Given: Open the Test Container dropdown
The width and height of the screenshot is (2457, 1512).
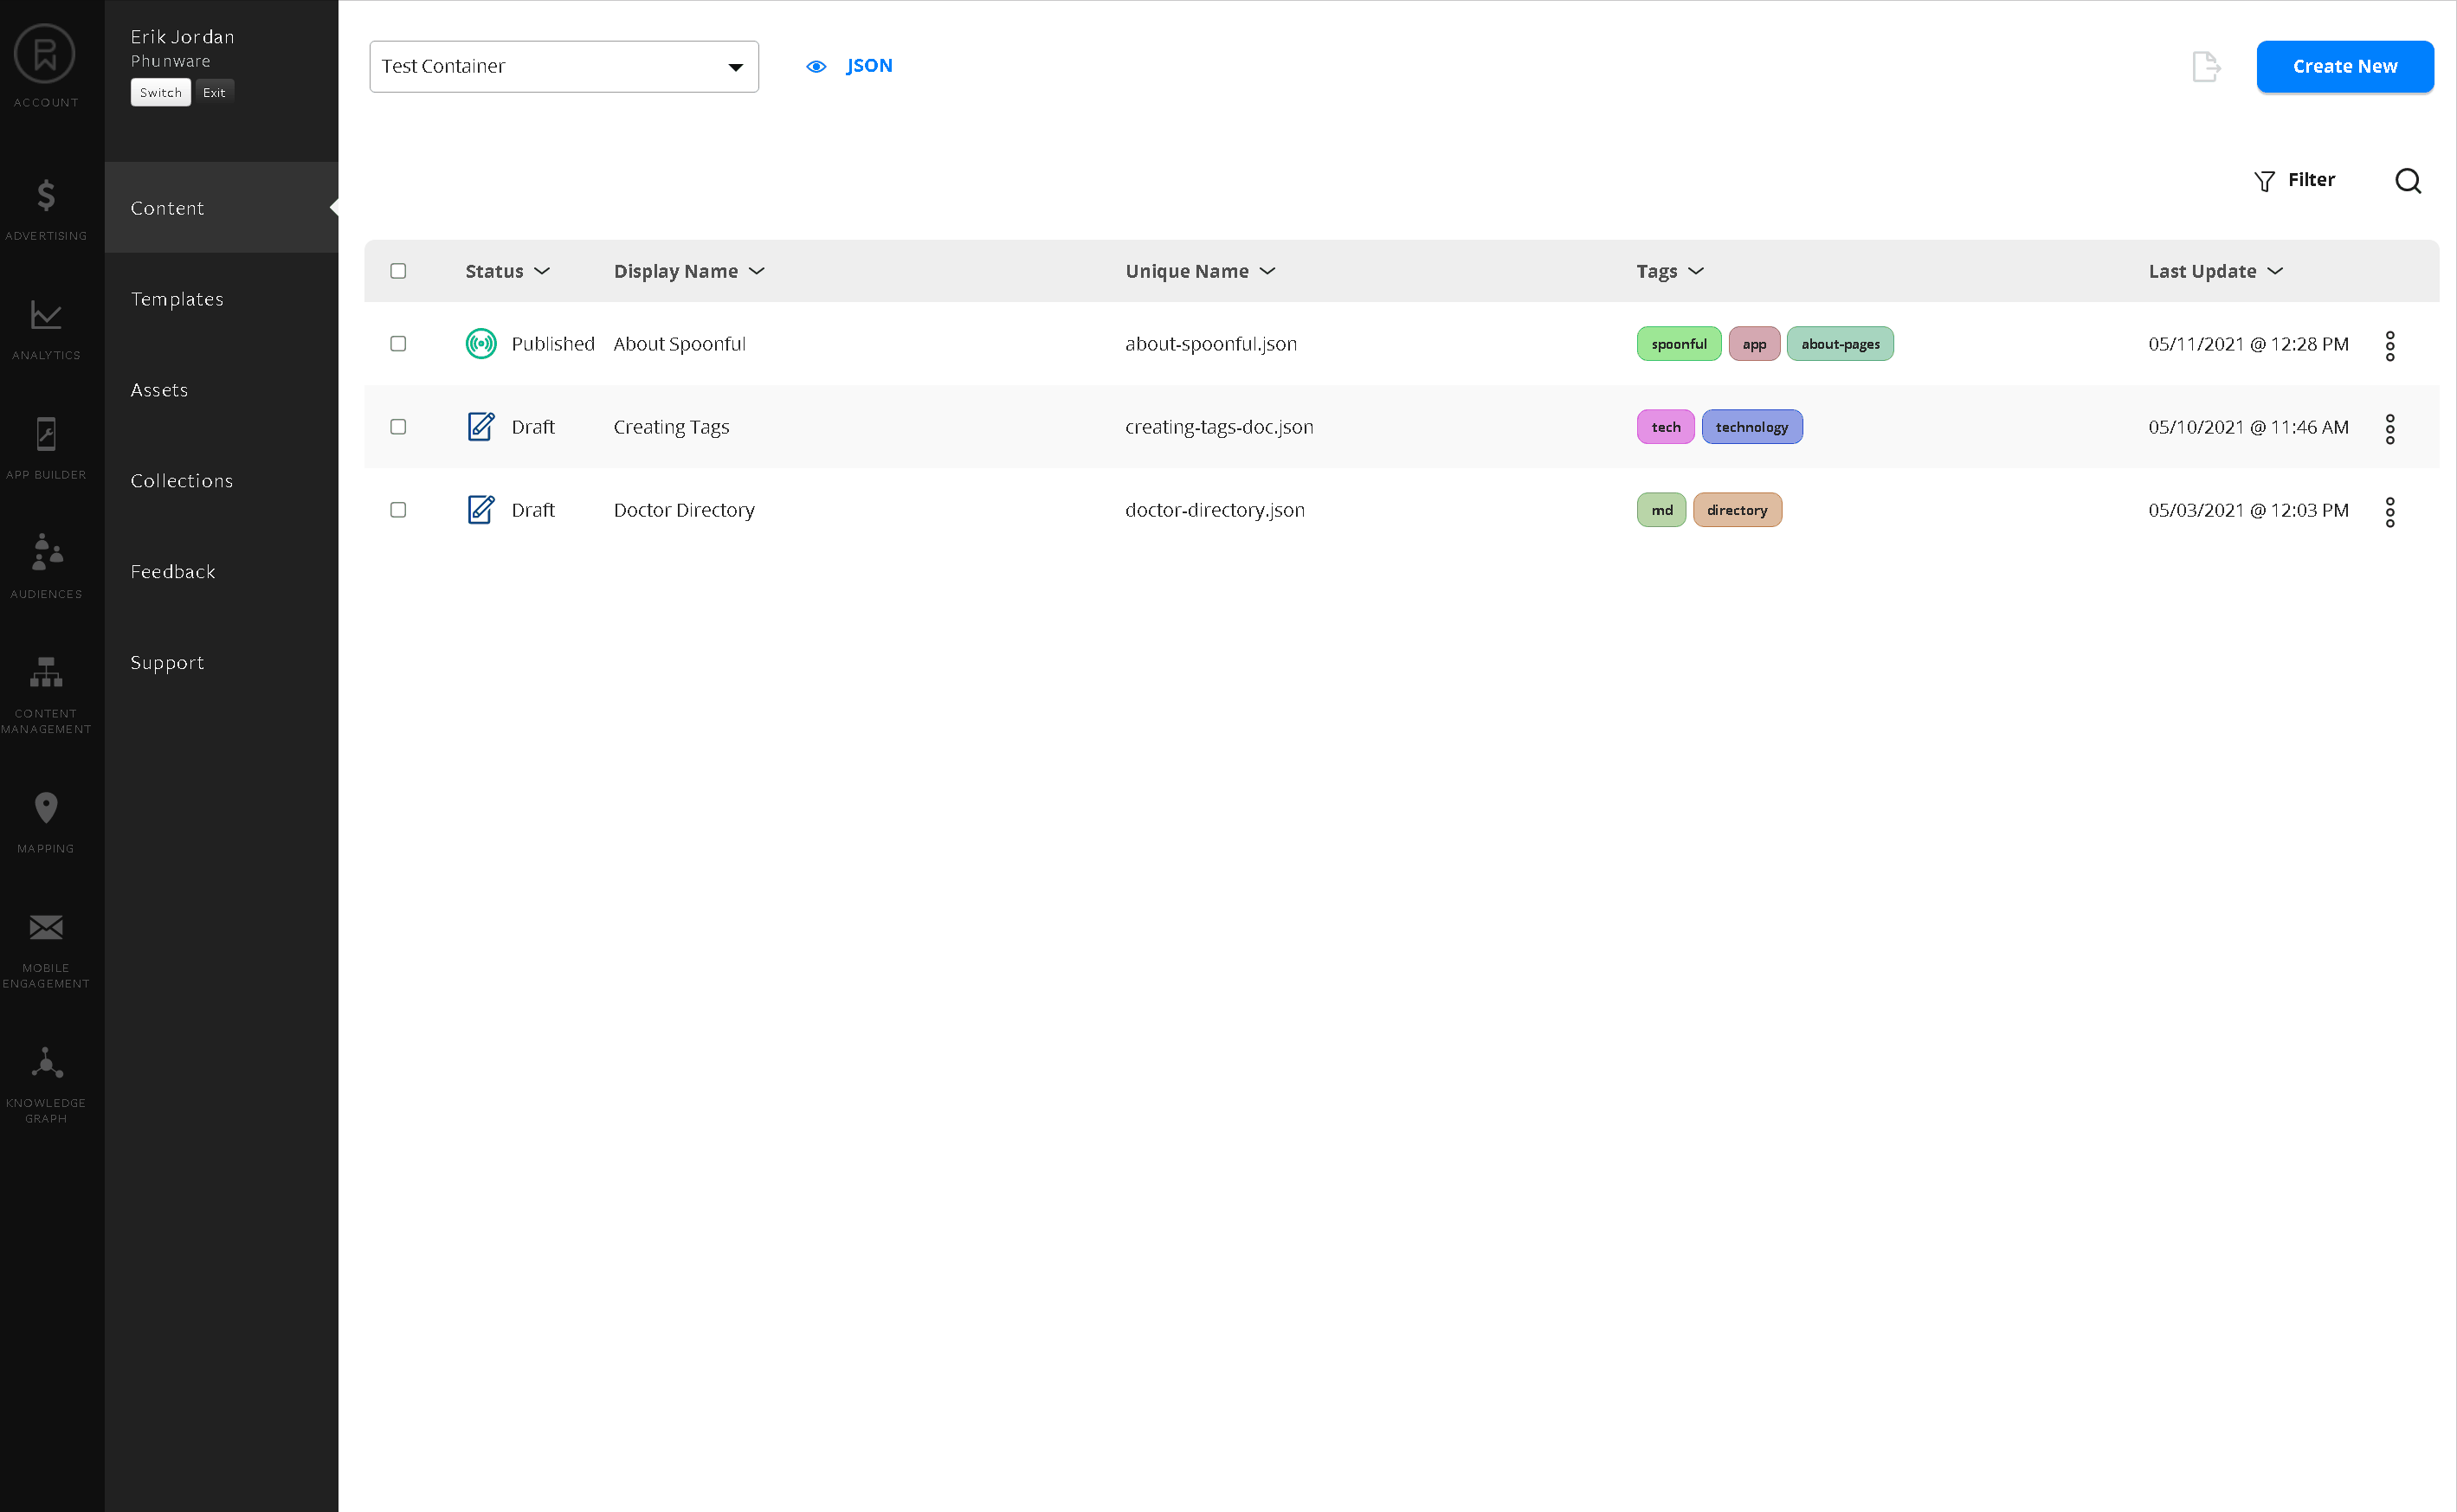Looking at the screenshot, I should pos(564,67).
